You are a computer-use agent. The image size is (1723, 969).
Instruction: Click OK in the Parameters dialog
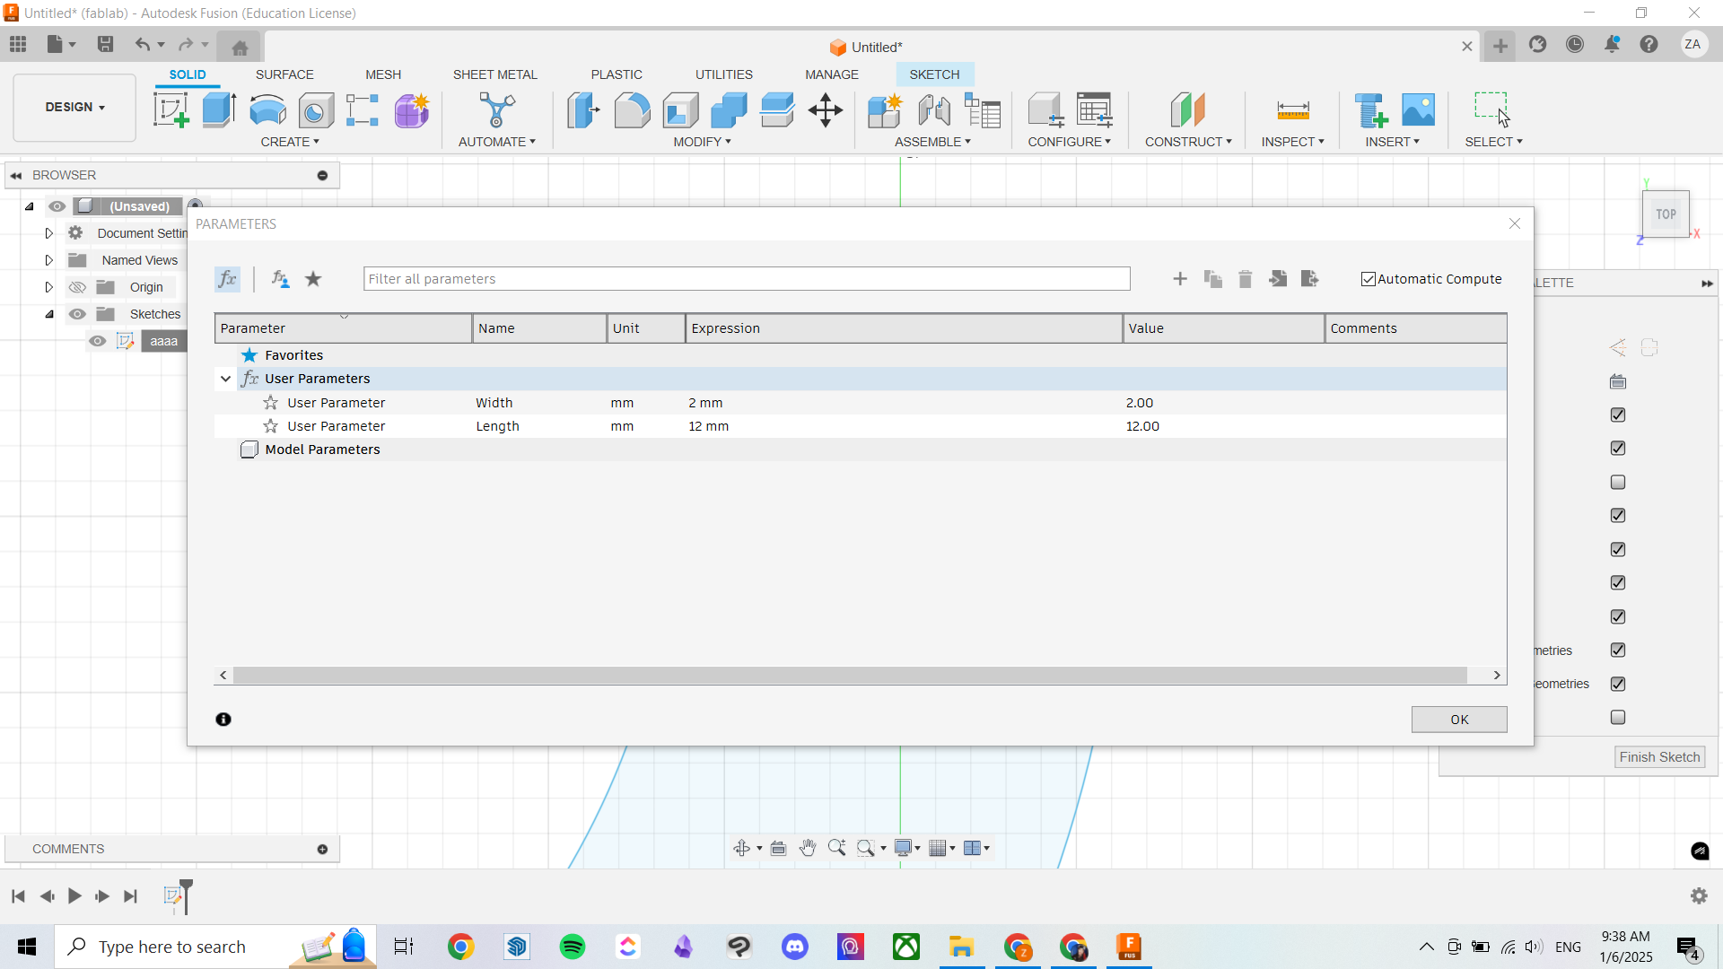(x=1459, y=720)
